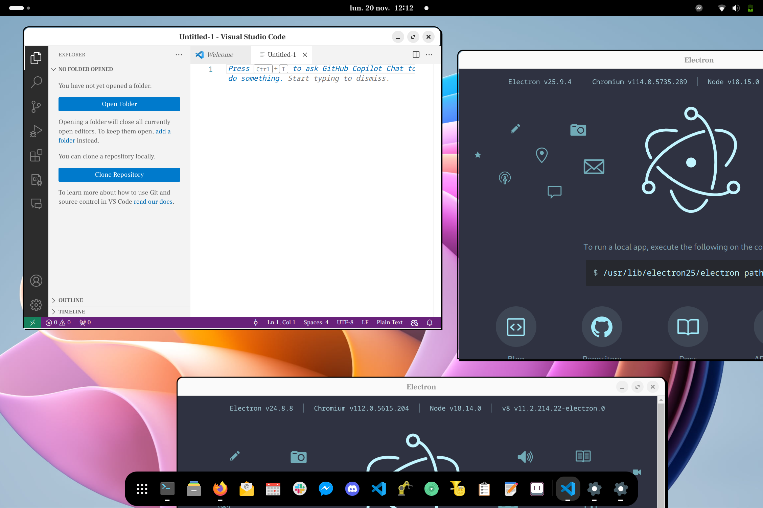763x508 pixels.
Task: Click the Open Folder button
Action: 119,104
